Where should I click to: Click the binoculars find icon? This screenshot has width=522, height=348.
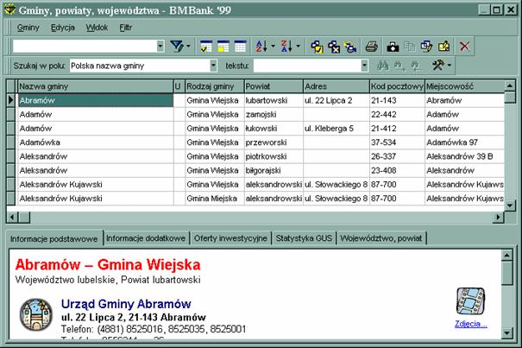click(382, 66)
